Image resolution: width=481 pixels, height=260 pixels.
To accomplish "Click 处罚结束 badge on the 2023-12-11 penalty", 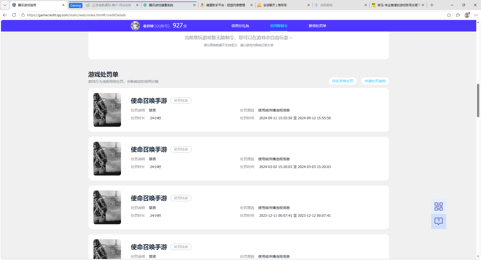I will (x=181, y=198).
